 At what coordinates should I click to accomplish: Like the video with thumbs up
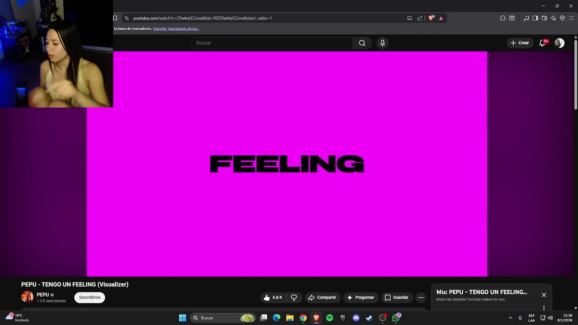(x=273, y=297)
